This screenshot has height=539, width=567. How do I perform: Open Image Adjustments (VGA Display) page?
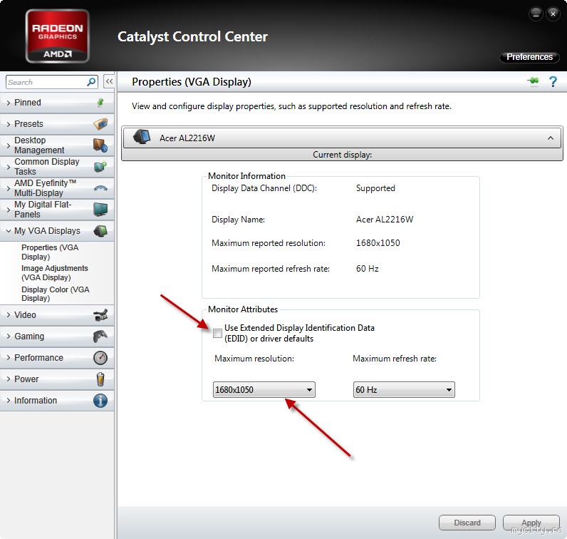pos(55,272)
